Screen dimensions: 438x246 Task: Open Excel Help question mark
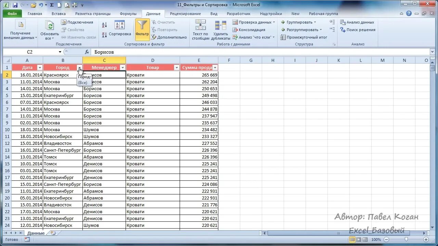coord(409,14)
